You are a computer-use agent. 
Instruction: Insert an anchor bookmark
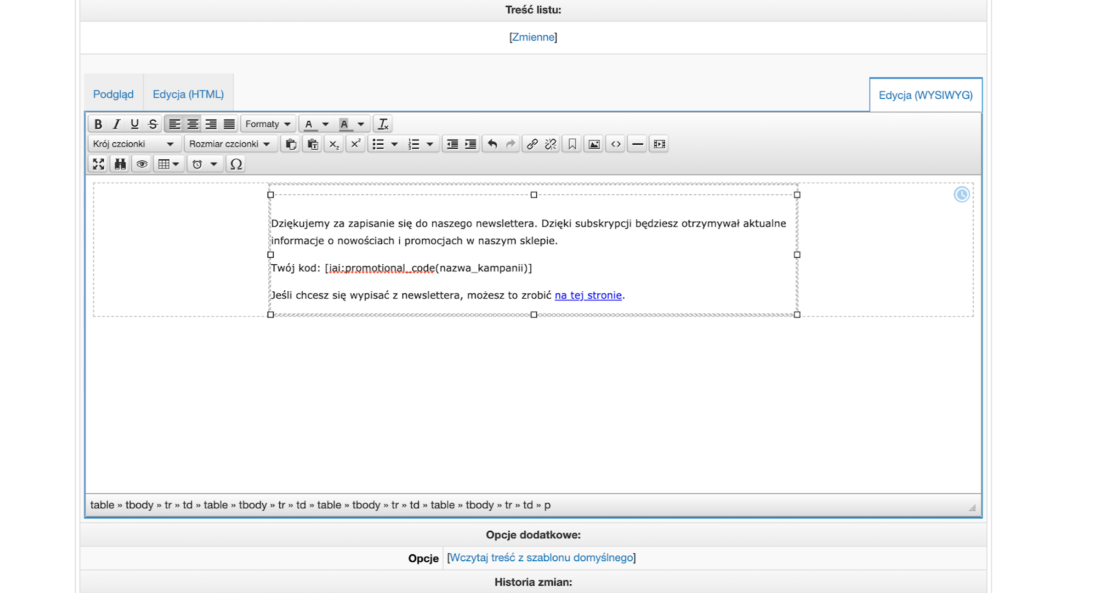tap(572, 144)
